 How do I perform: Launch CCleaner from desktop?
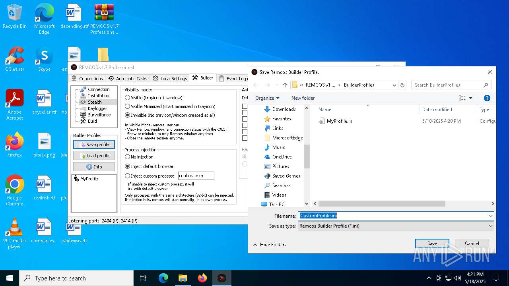coord(15,60)
